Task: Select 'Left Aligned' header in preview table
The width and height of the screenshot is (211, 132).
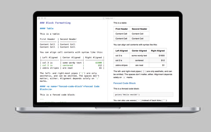Action: point(122,51)
